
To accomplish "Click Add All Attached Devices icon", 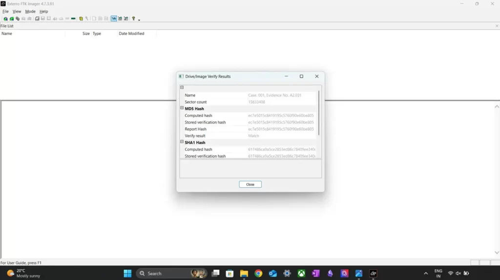I will 11,19.
